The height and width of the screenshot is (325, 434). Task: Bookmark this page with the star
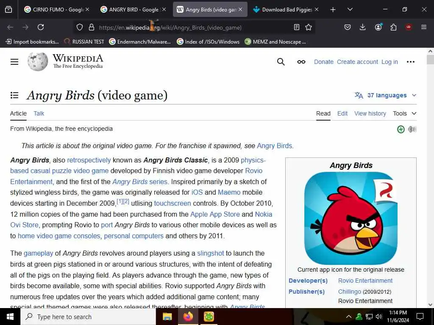coord(309,27)
